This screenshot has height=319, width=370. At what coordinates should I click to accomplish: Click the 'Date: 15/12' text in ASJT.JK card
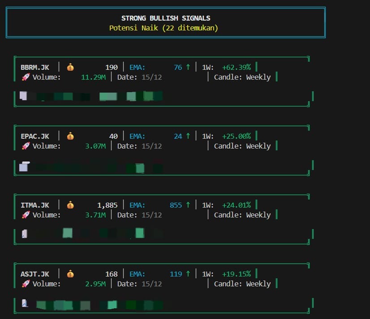pos(140,284)
